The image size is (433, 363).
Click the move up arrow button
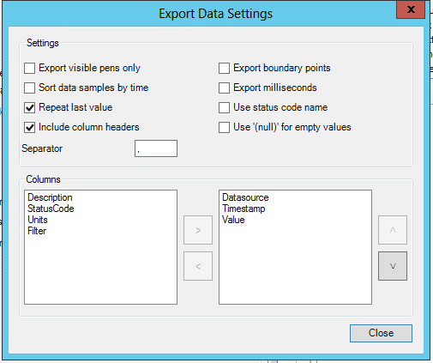click(x=393, y=230)
